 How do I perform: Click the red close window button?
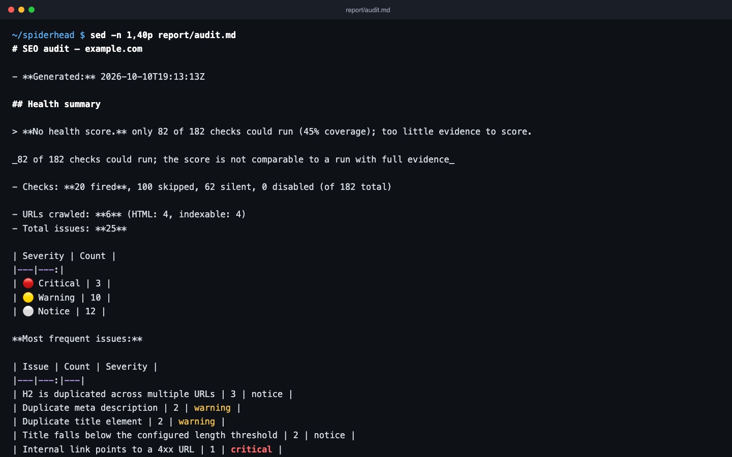pos(11,10)
